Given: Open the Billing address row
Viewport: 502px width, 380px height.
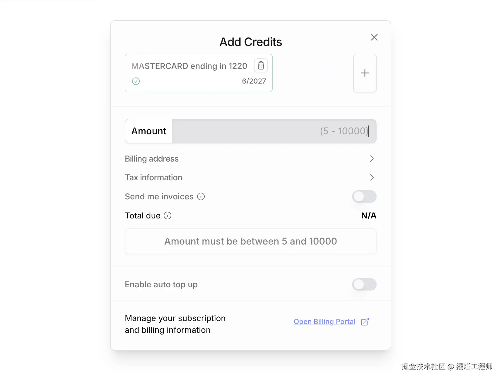Looking at the screenshot, I should 152,159.
